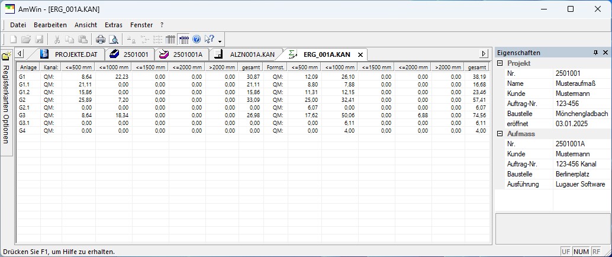The width and height of the screenshot is (612, 257).
Task: Select the G1.2 row Anlage cell
Action: coord(28,92)
